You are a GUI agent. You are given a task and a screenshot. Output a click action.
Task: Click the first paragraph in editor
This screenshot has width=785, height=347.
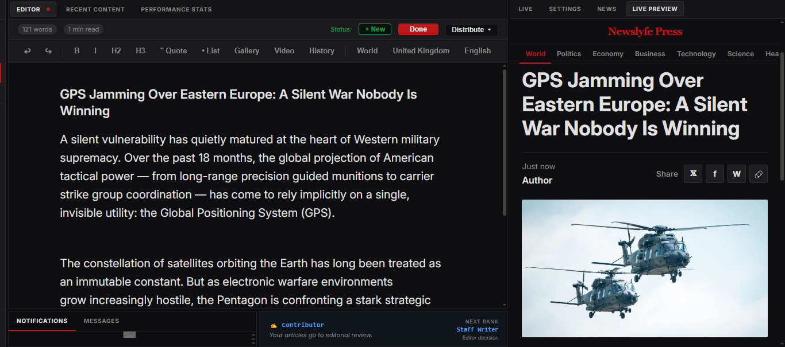pos(250,176)
